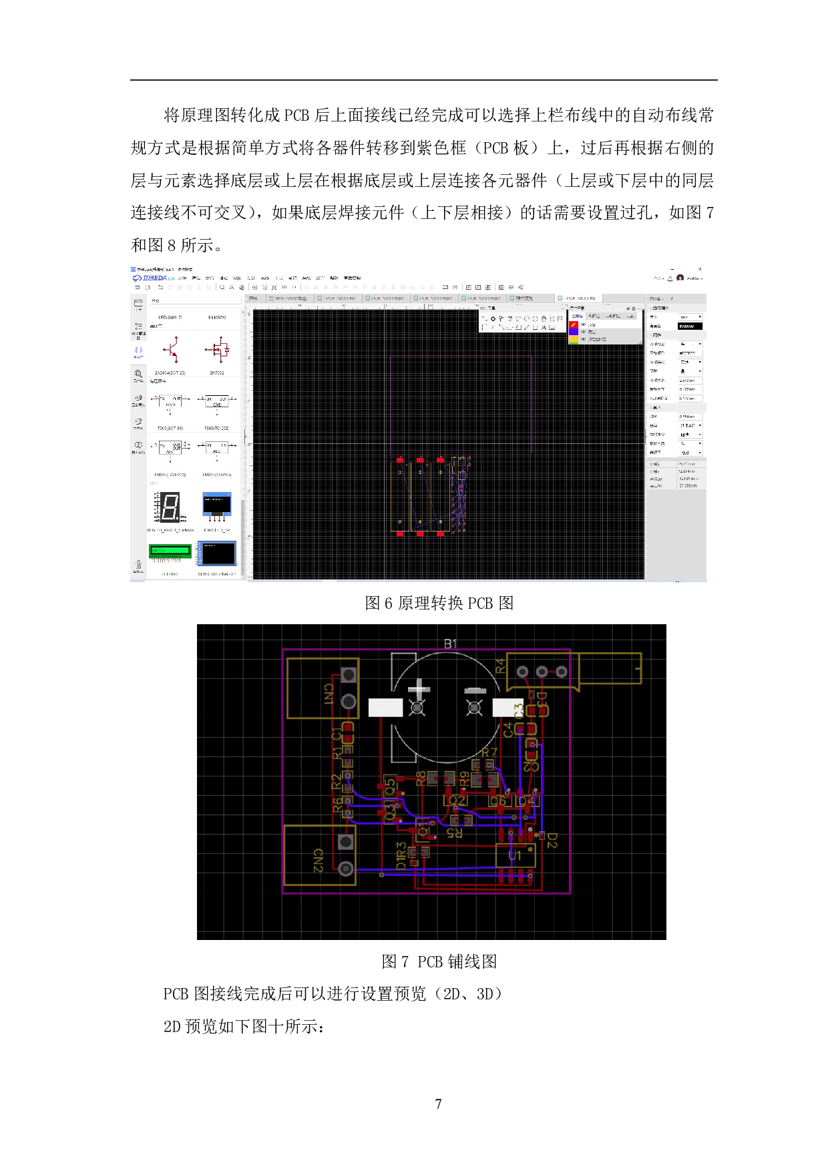Click the library search box
The height and width of the screenshot is (1171, 828).
tap(196, 300)
